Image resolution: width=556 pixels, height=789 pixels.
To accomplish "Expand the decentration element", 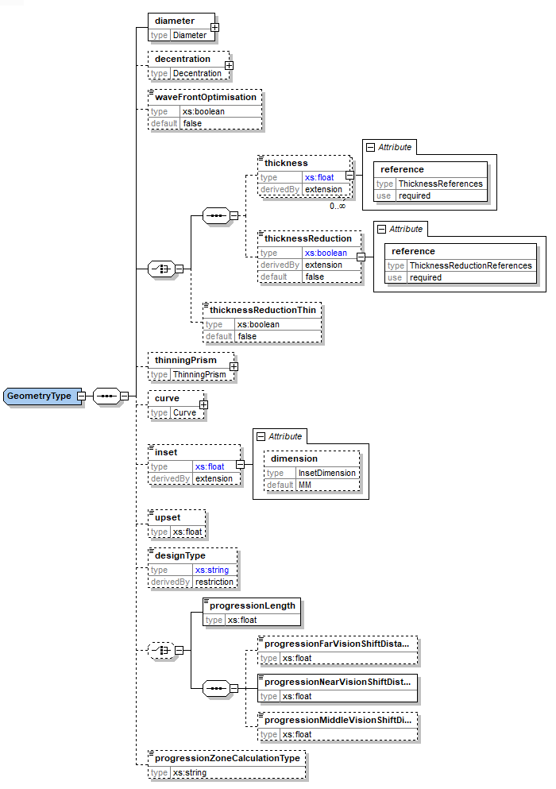I will (229, 65).
